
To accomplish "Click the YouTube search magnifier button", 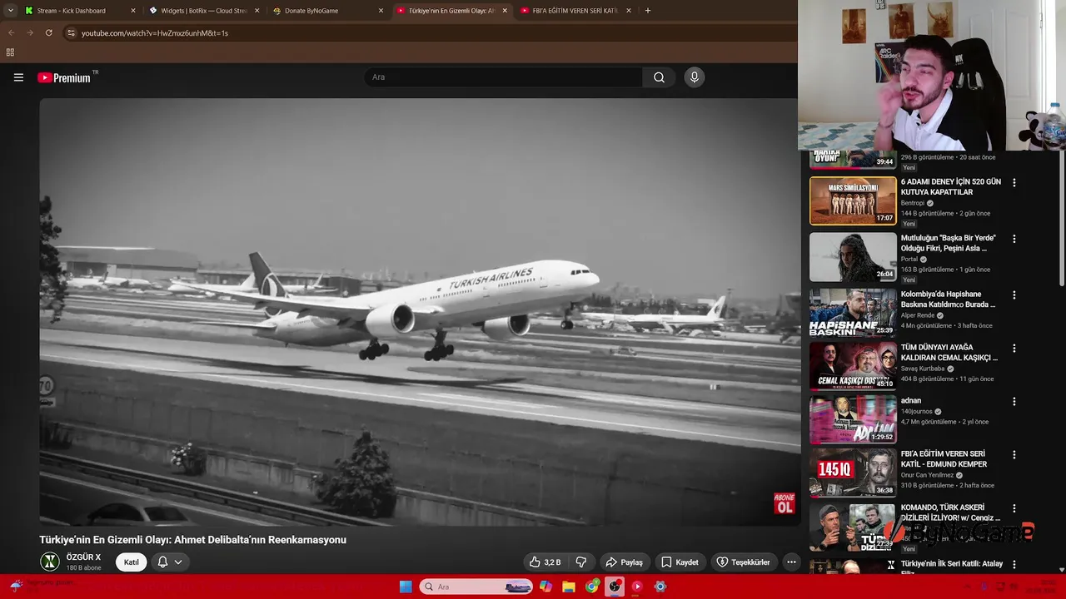I will (x=659, y=77).
